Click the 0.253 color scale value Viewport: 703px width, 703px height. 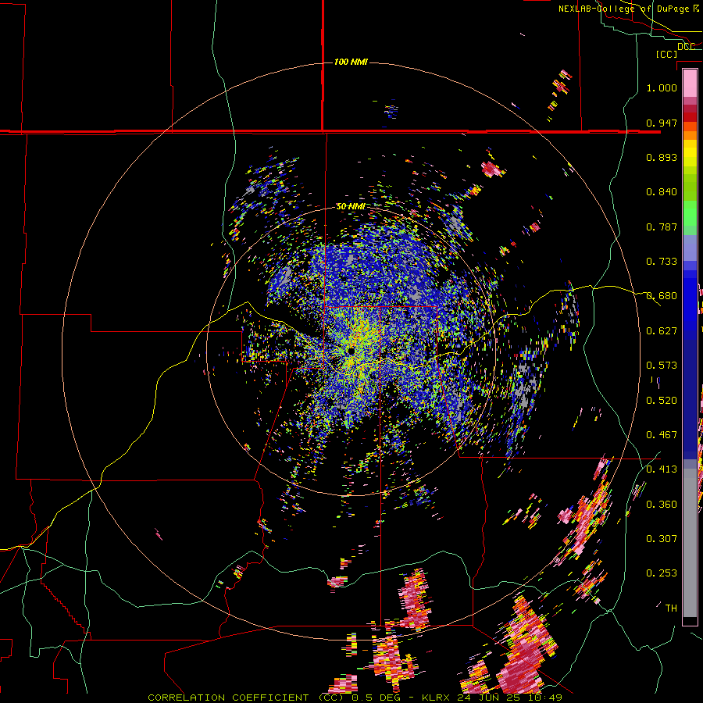click(x=662, y=573)
